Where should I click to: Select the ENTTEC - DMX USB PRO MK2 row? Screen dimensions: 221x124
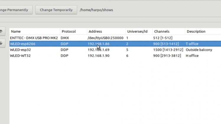coord(34,38)
